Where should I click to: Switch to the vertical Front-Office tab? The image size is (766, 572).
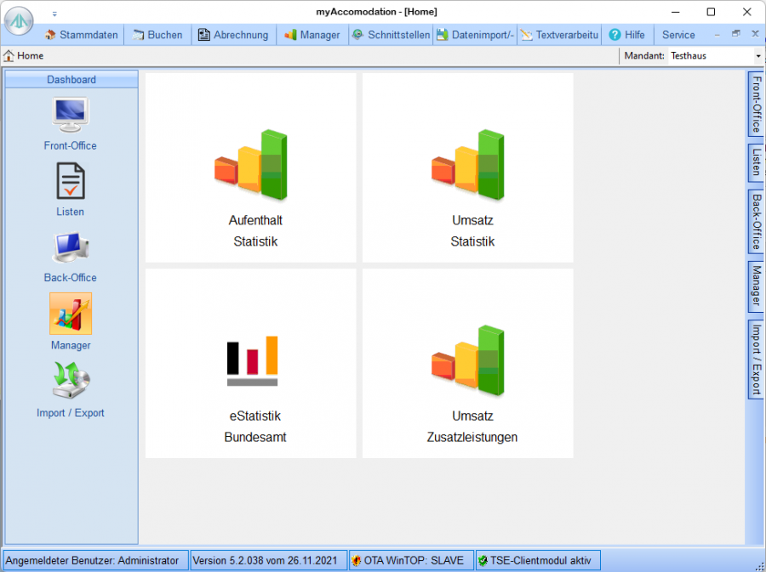tap(756, 104)
